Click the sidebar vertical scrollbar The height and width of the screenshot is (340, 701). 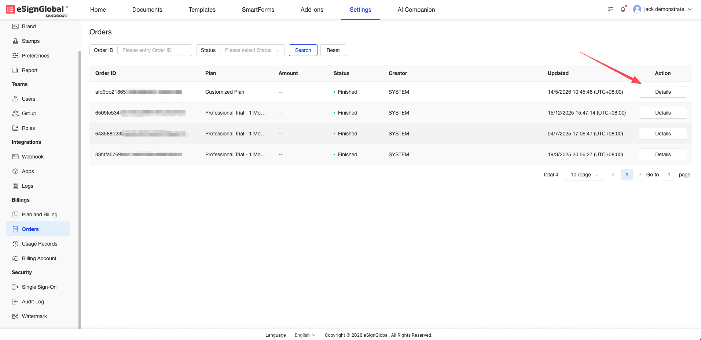pos(80,190)
